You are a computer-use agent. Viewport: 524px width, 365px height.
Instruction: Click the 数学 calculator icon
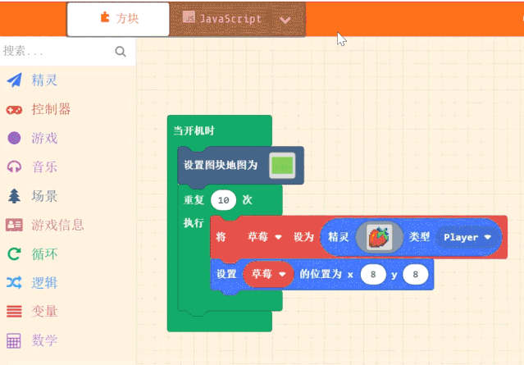pos(14,340)
